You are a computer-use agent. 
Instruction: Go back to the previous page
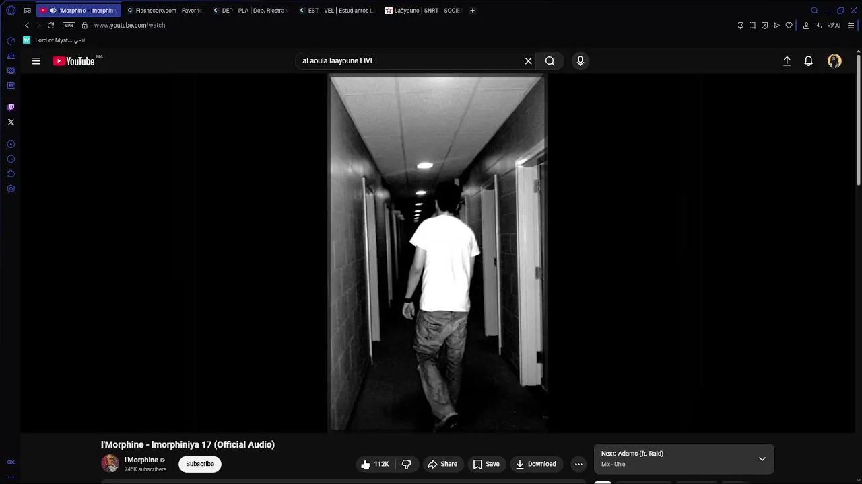[27, 25]
